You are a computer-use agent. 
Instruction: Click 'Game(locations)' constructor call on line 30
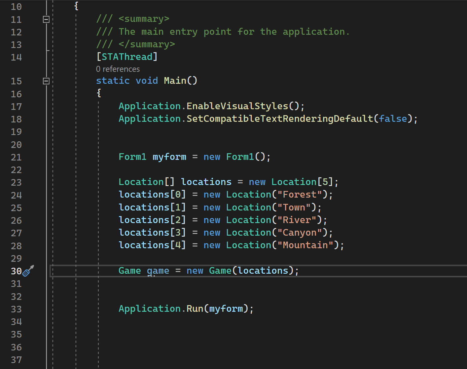pyautogui.click(x=251, y=271)
